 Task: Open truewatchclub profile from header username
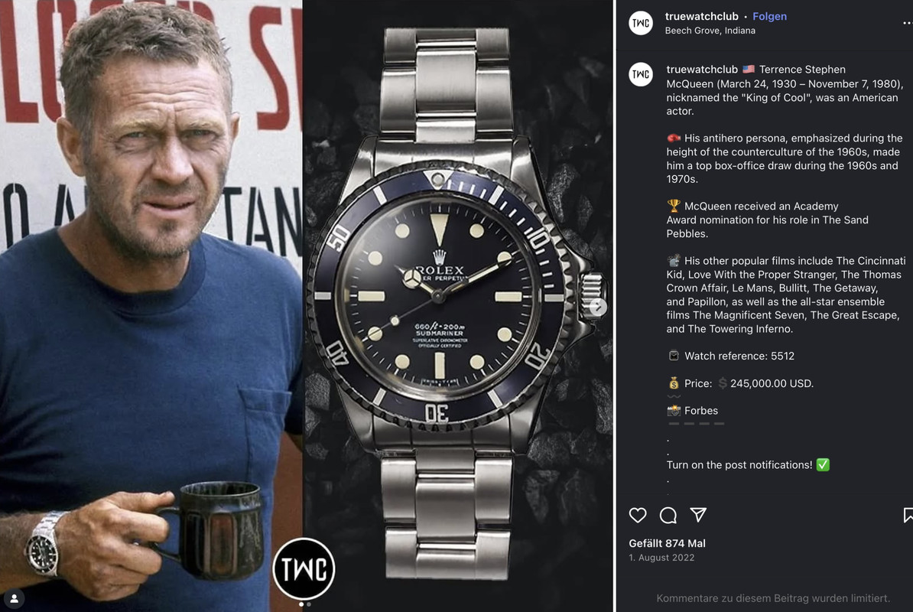click(702, 16)
